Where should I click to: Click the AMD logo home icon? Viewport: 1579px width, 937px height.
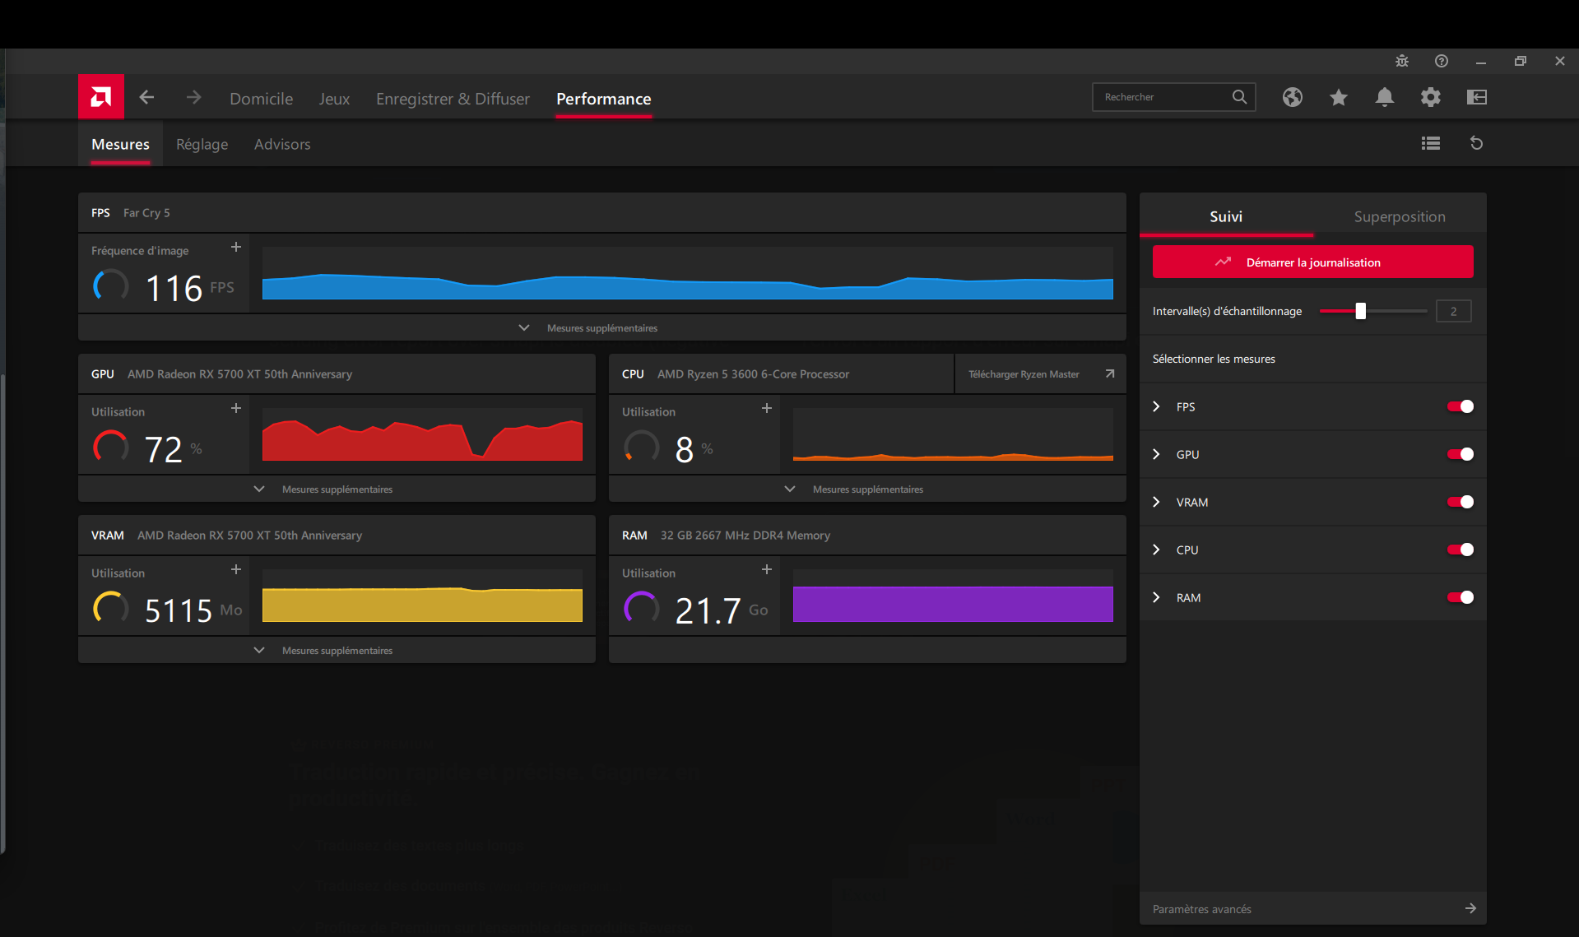click(101, 97)
